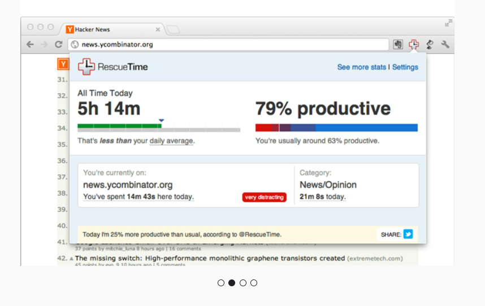485x306 pixels.
Task: Click news.ycombinator.org in the popup
Action: tap(128, 185)
